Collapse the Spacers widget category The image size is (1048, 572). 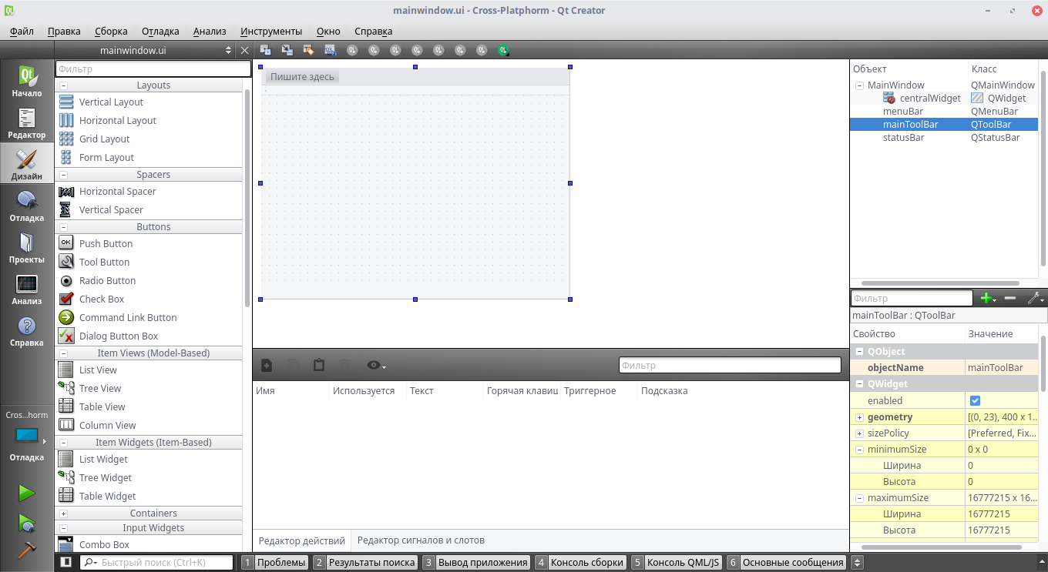[63, 175]
